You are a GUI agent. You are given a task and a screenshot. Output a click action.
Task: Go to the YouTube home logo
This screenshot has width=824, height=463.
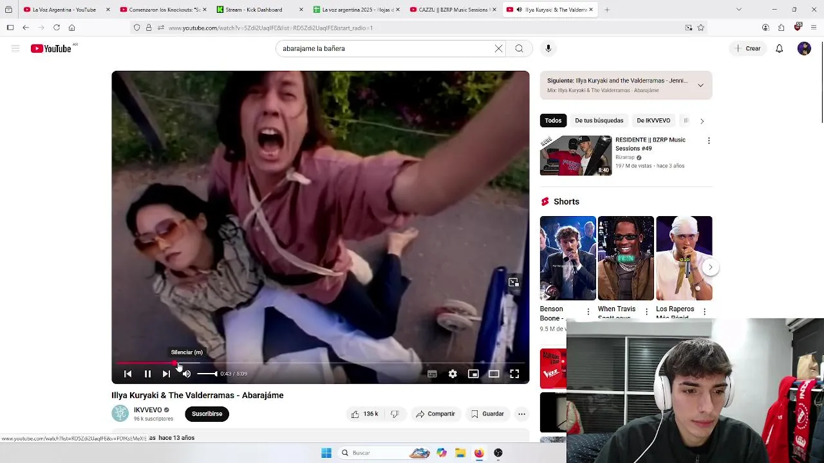51,48
